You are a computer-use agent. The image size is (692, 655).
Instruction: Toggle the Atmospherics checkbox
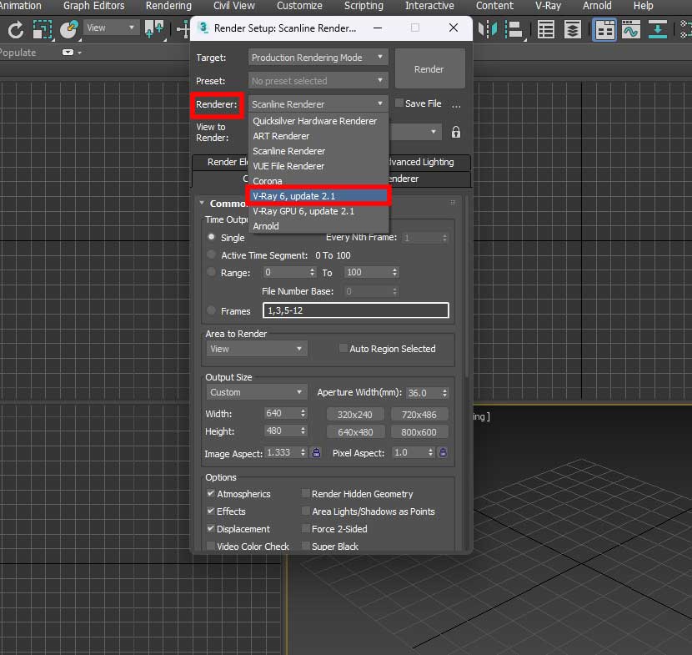pos(210,493)
